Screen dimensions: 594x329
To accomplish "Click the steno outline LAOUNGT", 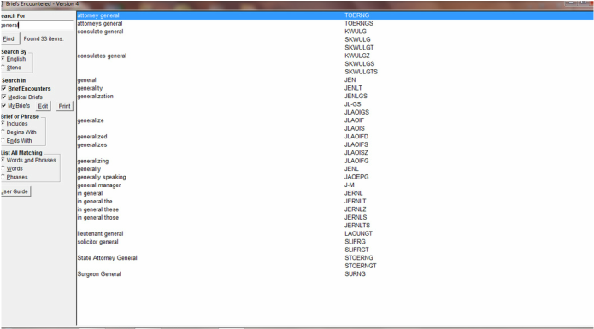I will pyautogui.click(x=358, y=233).
